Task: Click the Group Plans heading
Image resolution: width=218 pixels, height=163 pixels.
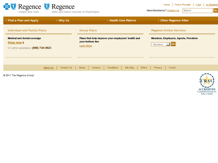Action: click(x=88, y=31)
